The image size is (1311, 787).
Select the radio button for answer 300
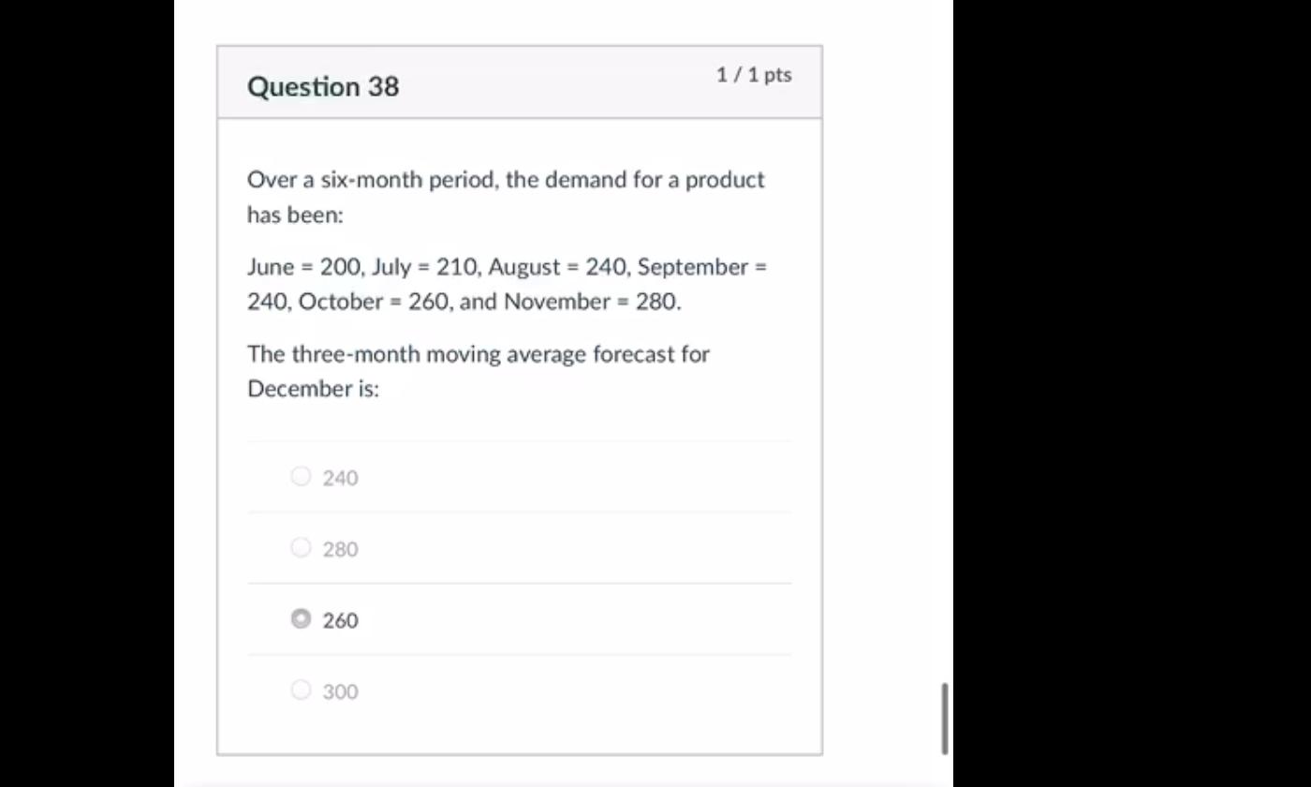(301, 690)
